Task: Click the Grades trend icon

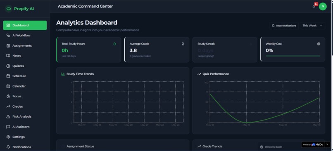Action: coord(8,106)
